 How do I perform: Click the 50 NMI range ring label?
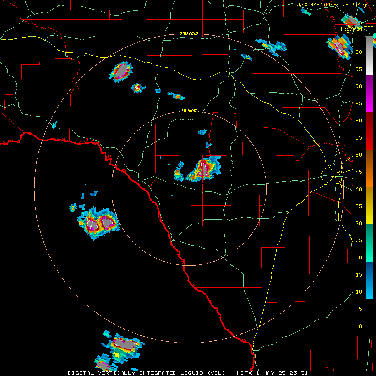(x=189, y=111)
